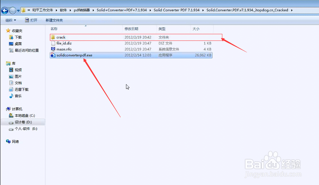
Task: Click the 图片 library icon
Action: point(11,76)
